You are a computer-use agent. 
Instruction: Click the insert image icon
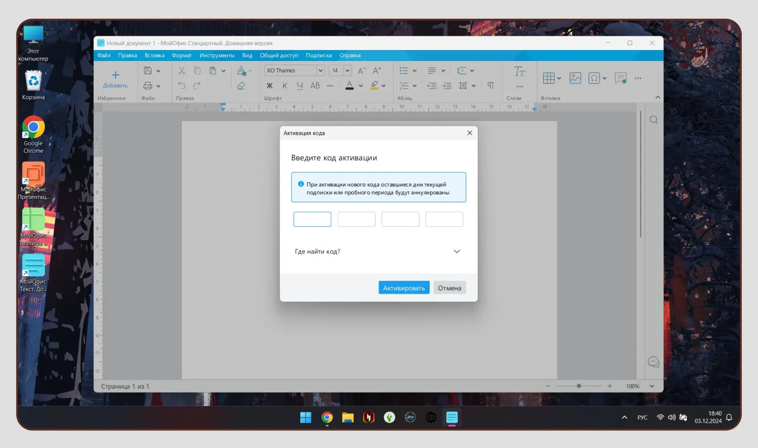tap(575, 78)
